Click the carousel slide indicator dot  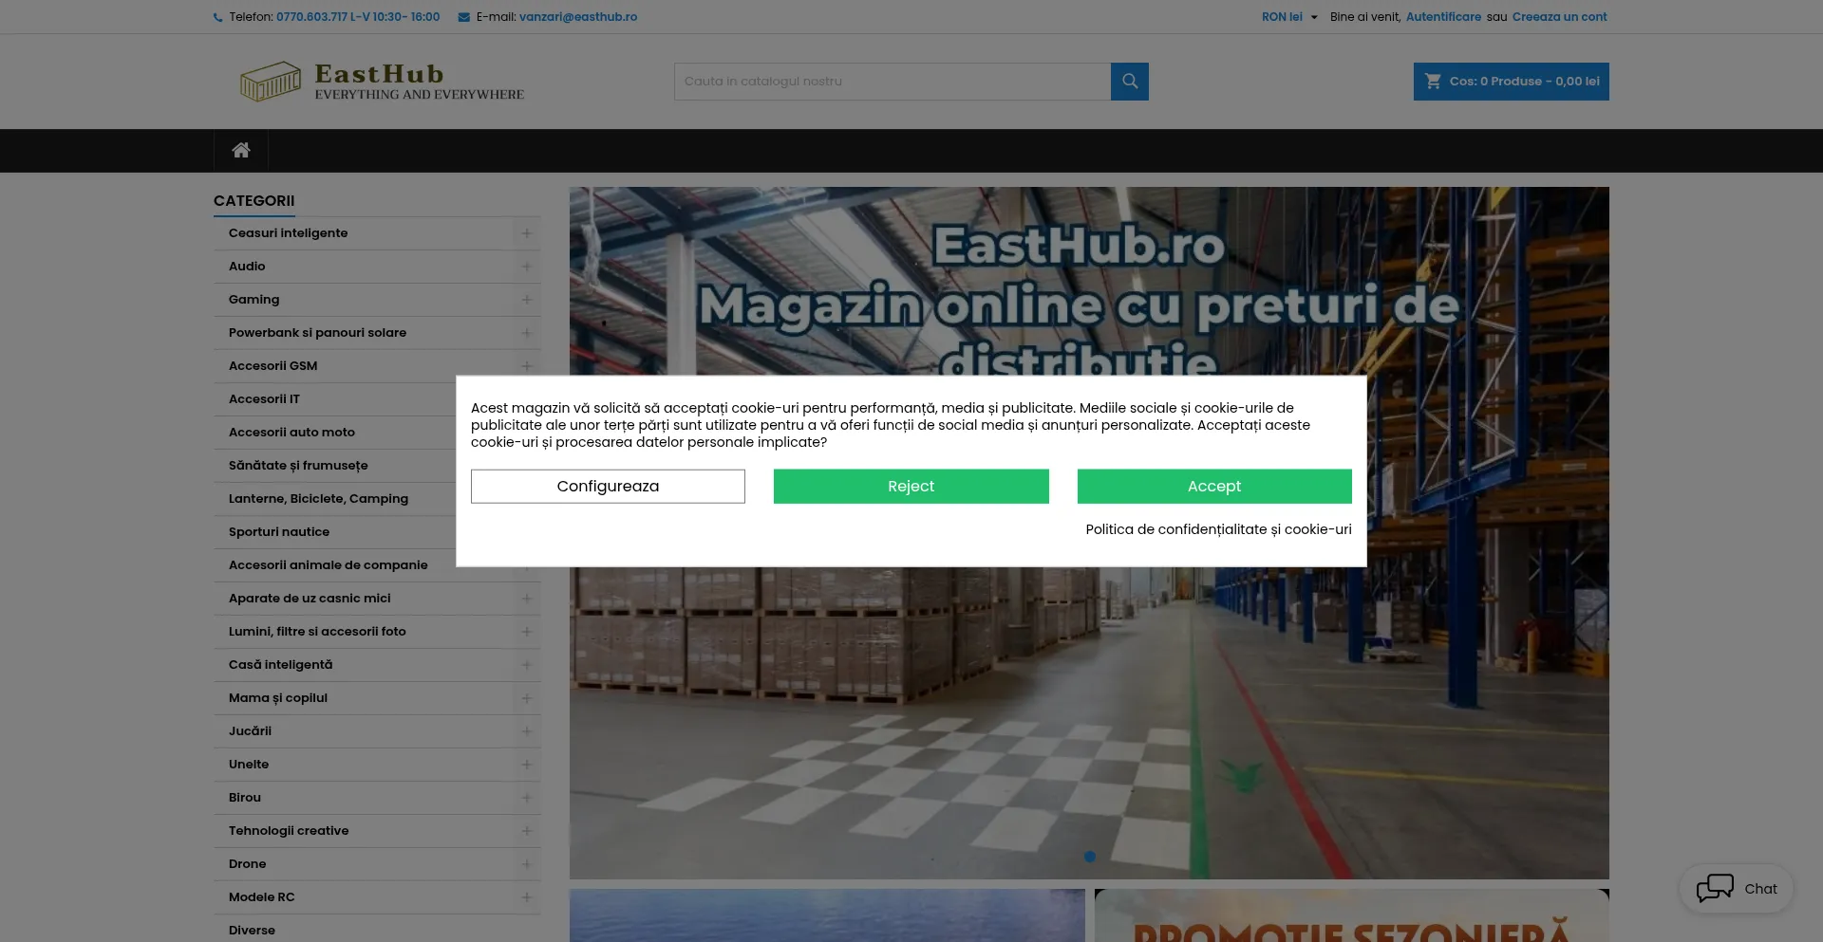tap(1089, 857)
